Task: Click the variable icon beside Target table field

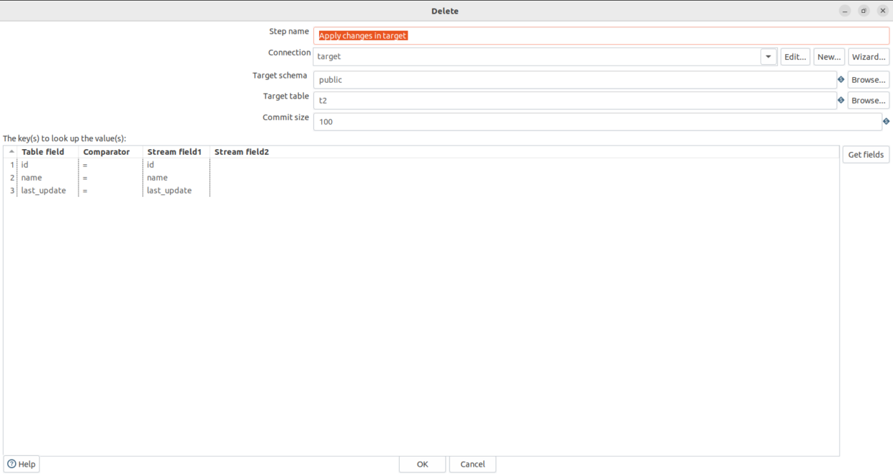Action: [x=840, y=100]
